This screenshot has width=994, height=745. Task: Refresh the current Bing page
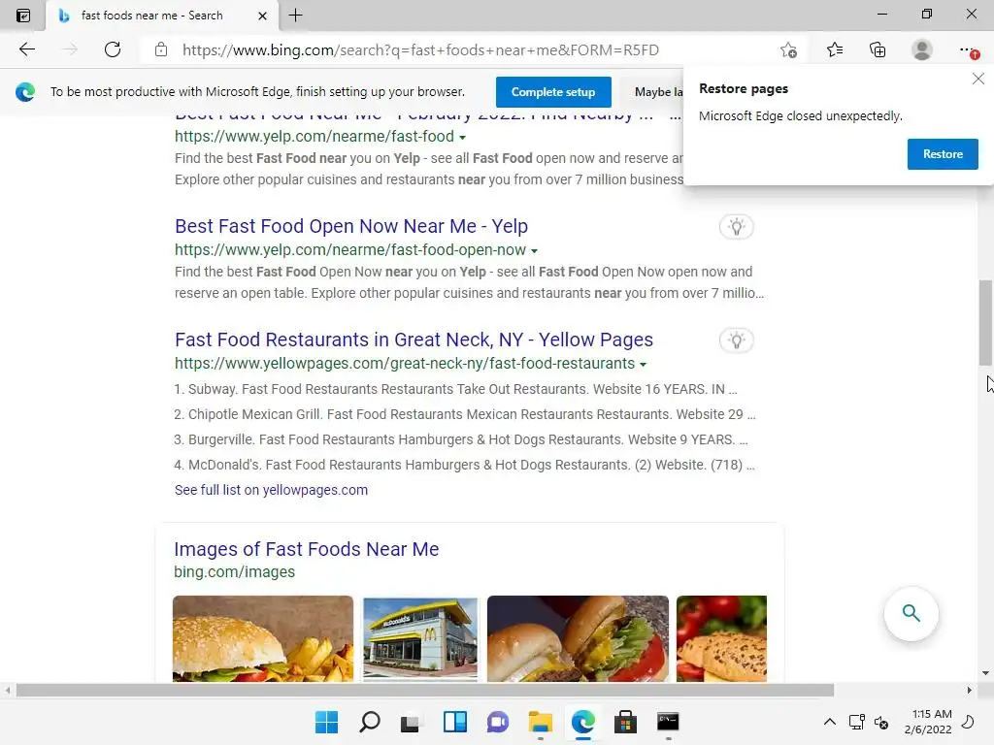coord(113,49)
